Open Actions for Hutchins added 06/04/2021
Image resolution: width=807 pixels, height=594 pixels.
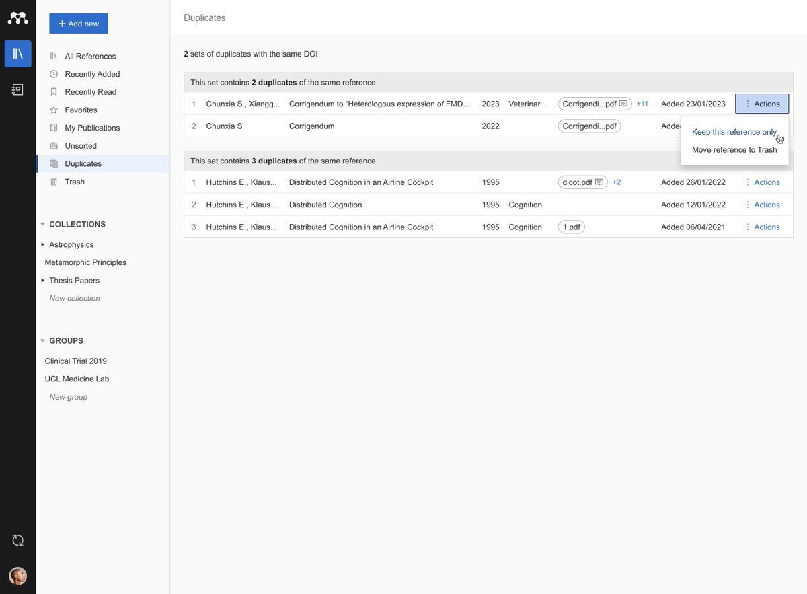(x=763, y=227)
